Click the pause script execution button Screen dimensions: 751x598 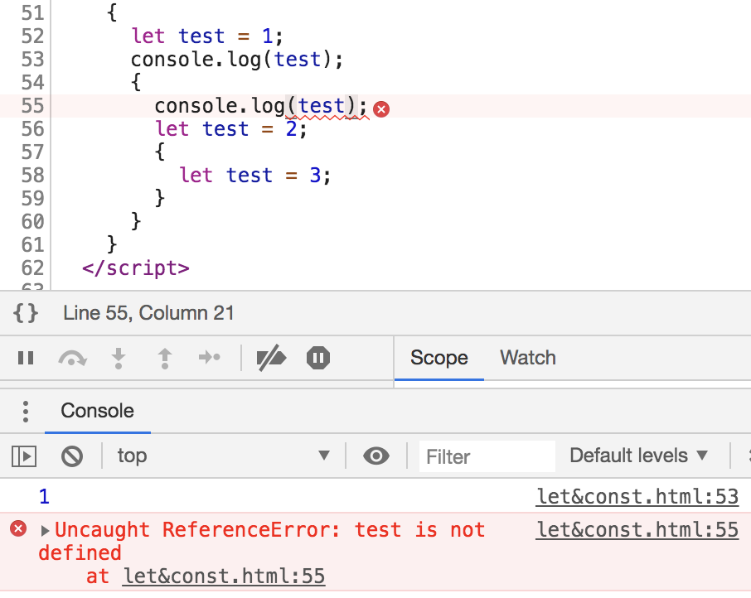pos(26,358)
